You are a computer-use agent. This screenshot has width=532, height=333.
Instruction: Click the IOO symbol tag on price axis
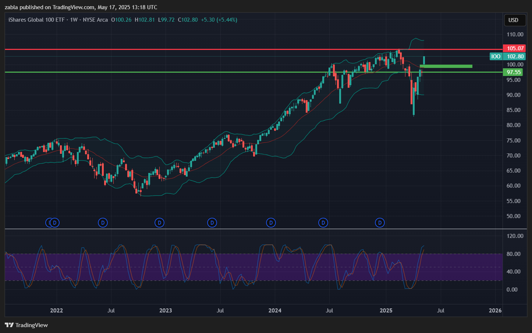[496, 57]
